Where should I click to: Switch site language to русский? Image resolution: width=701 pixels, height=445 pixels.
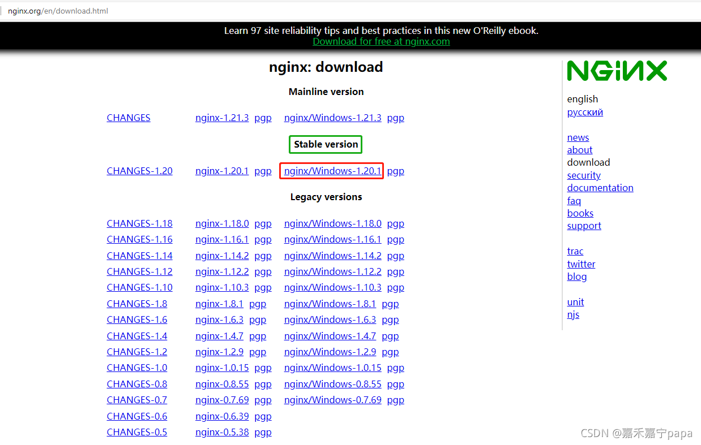tap(585, 112)
